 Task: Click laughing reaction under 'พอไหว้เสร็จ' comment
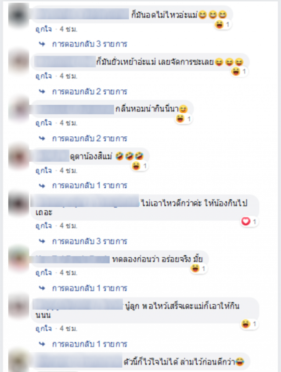[249, 324]
